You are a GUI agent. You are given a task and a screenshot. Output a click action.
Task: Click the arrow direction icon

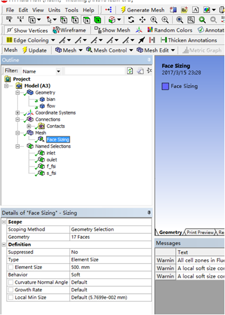(x=142, y=40)
